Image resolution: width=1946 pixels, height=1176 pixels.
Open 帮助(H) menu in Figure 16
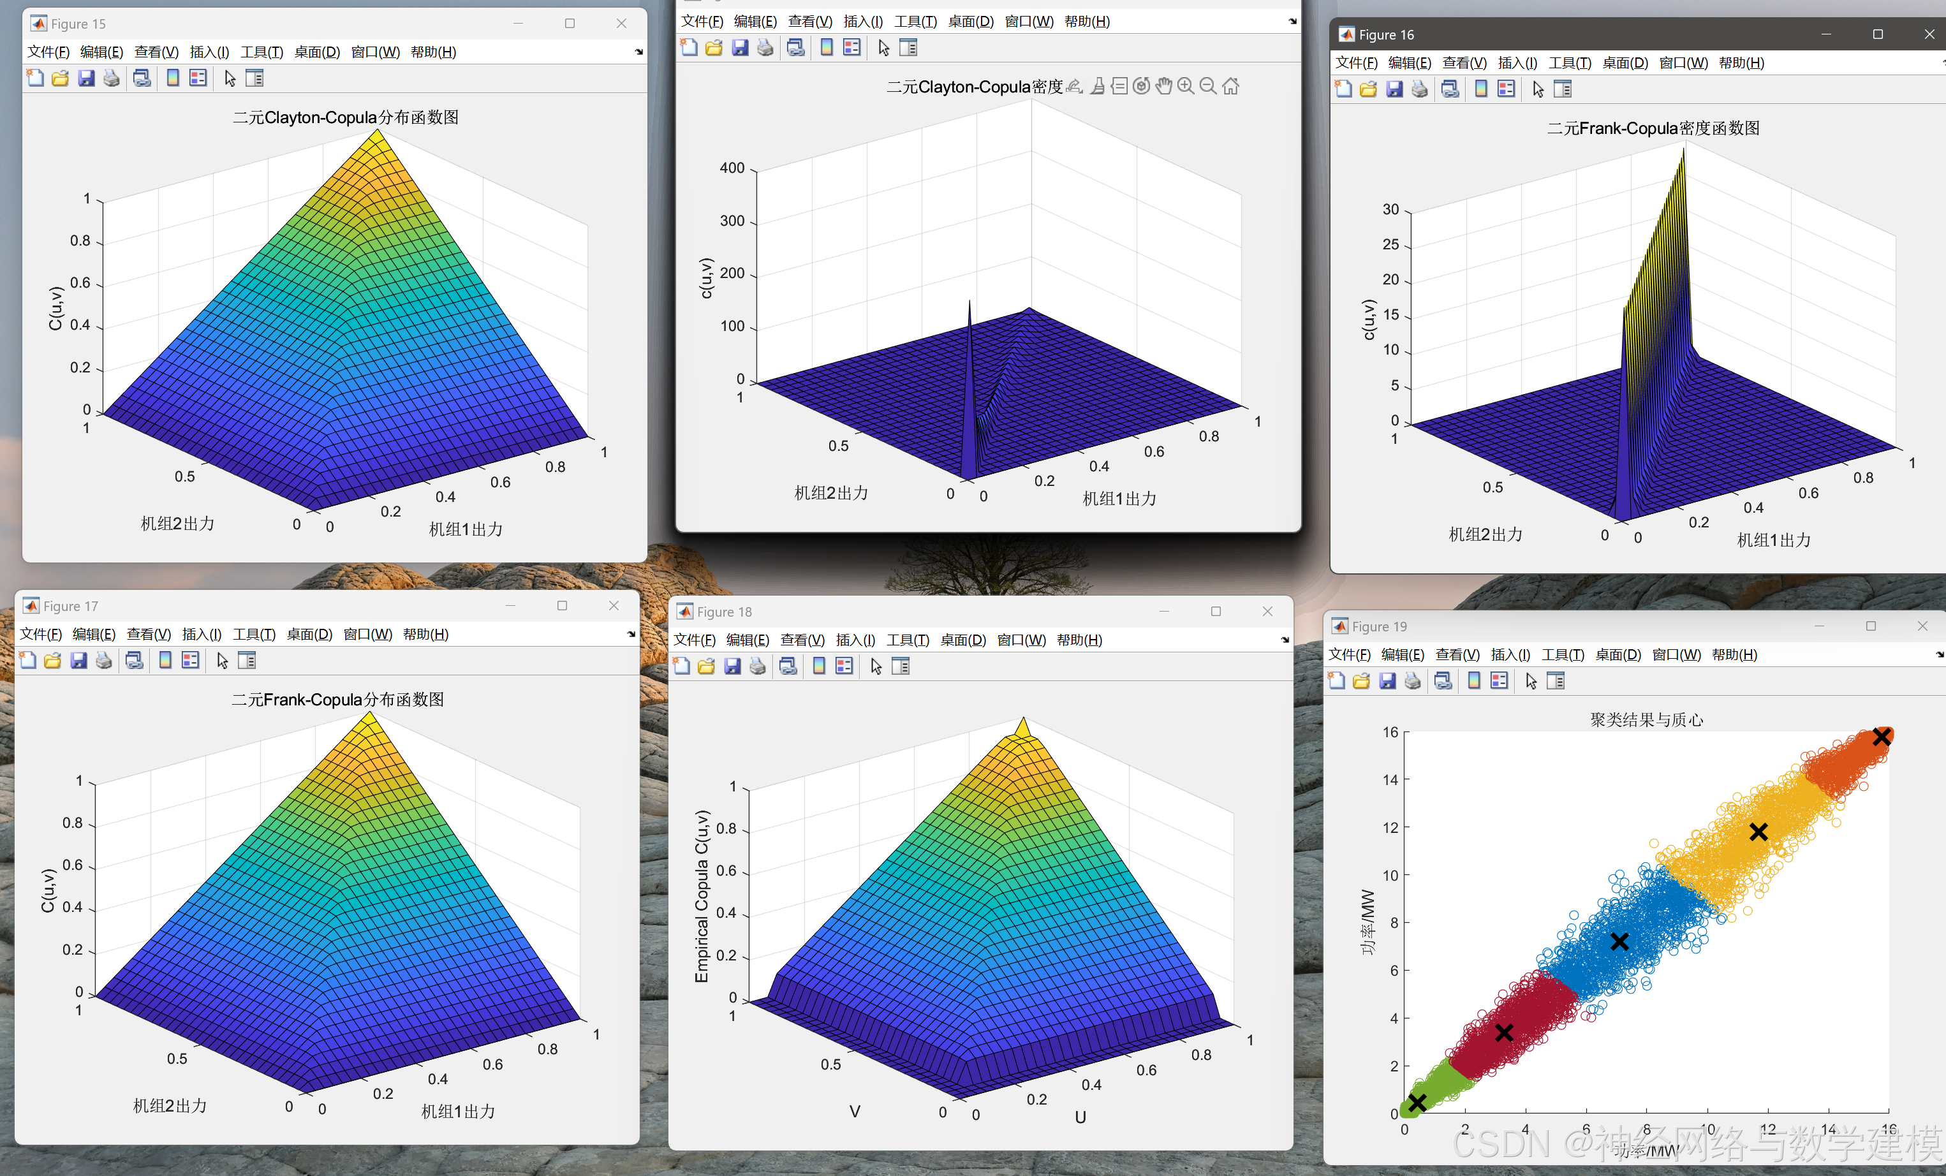coord(1741,63)
